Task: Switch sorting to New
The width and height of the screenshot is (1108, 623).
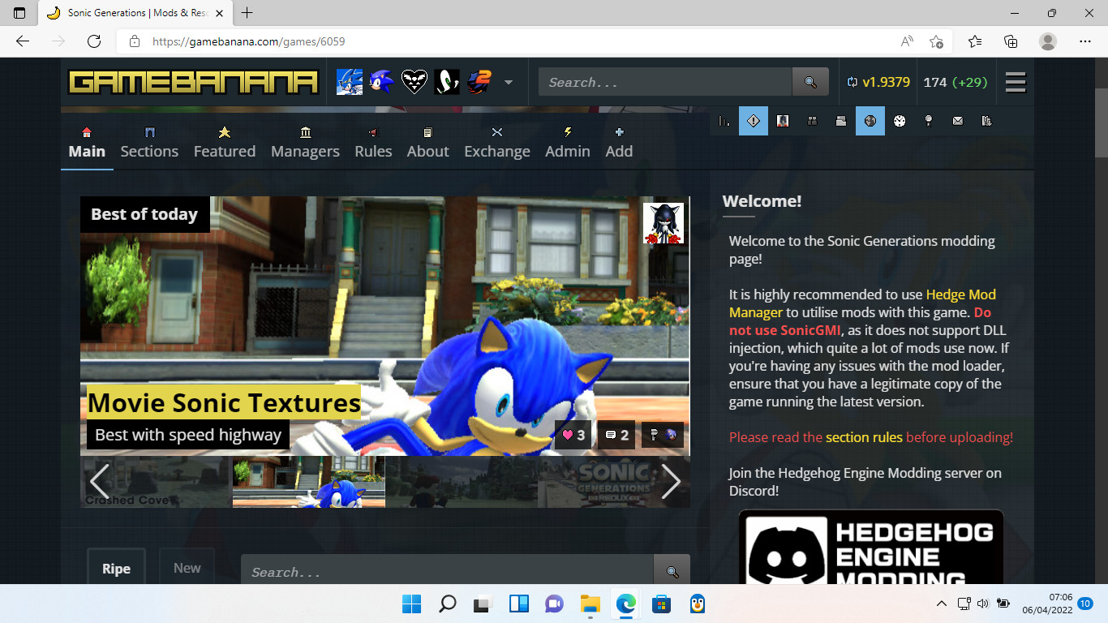Action: [187, 567]
